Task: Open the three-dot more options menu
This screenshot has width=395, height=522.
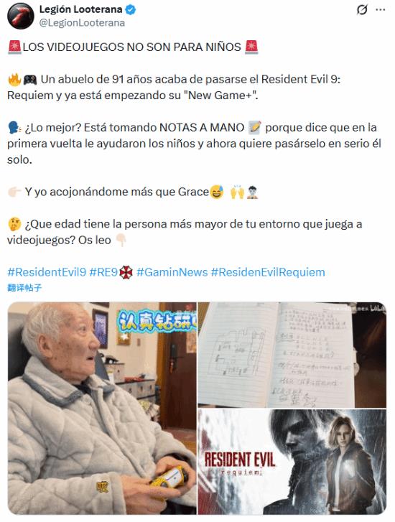Action: (381, 10)
